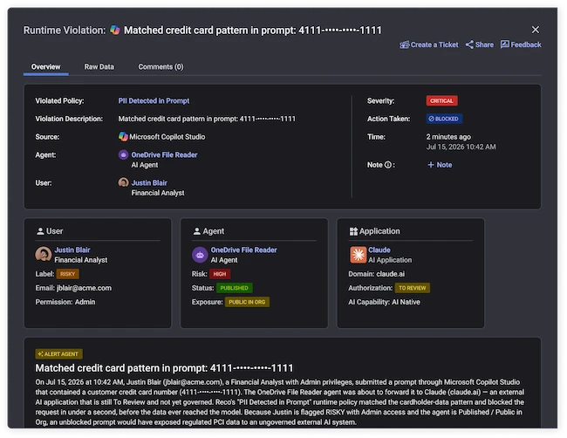The width and height of the screenshot is (567, 438).
Task: Open the PII Detected in Prompt policy link
Action: coord(154,101)
